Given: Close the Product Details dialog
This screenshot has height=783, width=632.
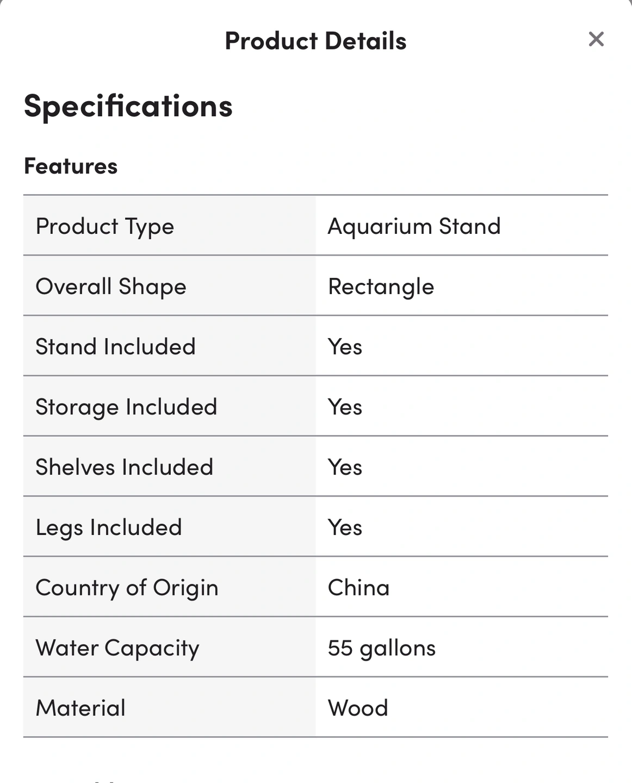Looking at the screenshot, I should (x=596, y=39).
